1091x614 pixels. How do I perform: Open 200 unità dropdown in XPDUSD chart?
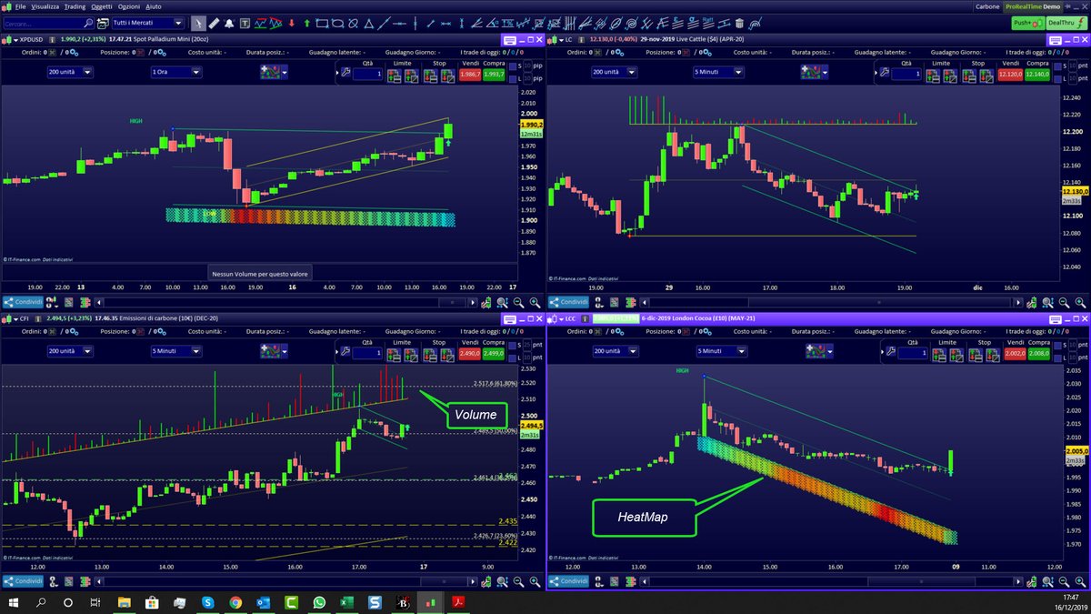coord(70,72)
